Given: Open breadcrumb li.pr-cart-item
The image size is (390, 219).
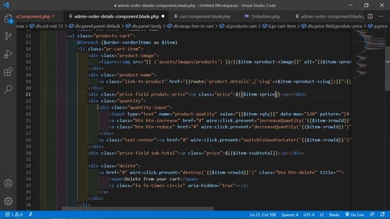Looking at the screenshot, I should (282, 26).
